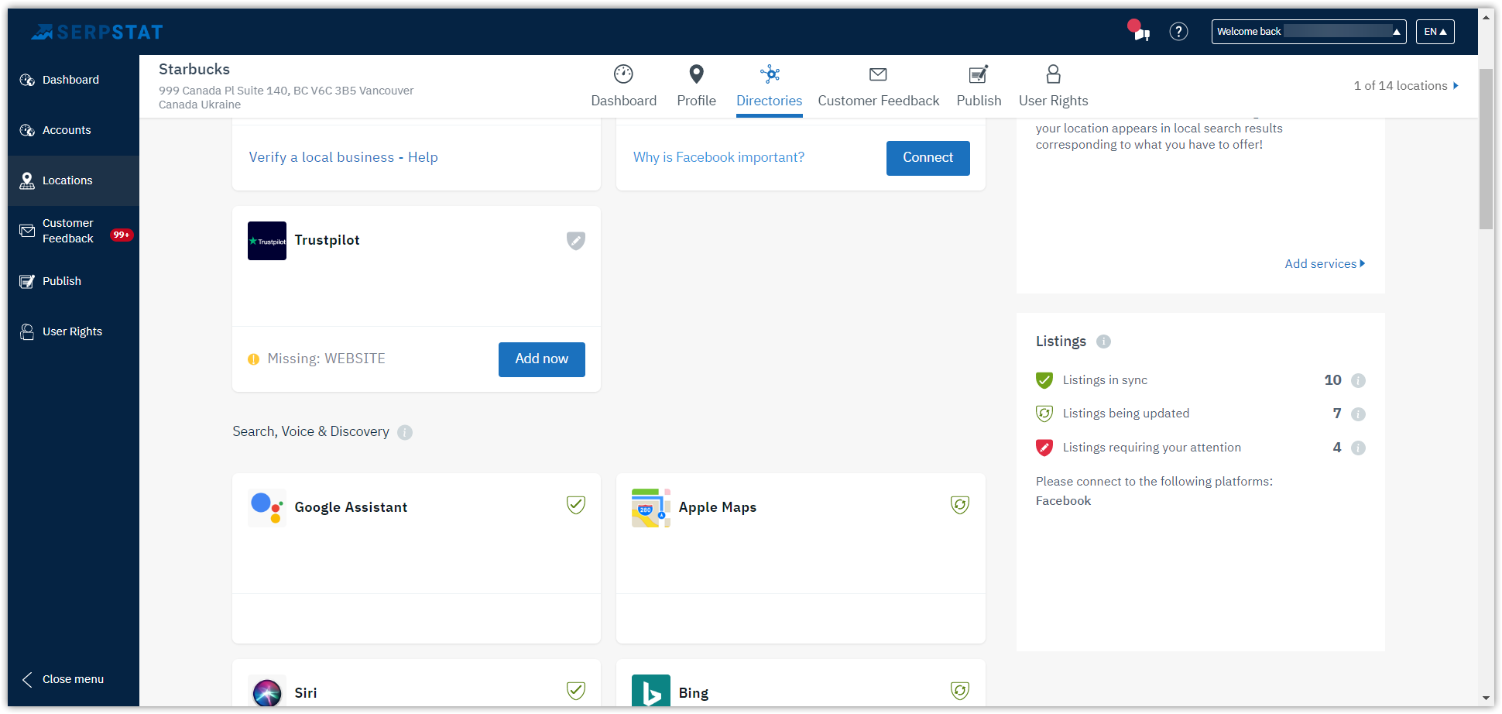Click Bing updating shield icon
Image resolution: width=1502 pixels, height=714 pixels.
point(959,690)
